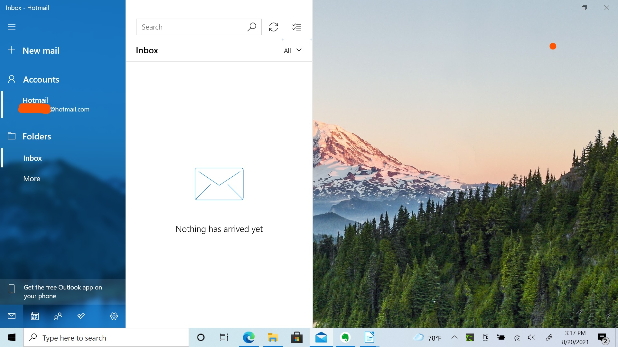Compose a New mail
The width and height of the screenshot is (618, 347).
[x=41, y=50]
